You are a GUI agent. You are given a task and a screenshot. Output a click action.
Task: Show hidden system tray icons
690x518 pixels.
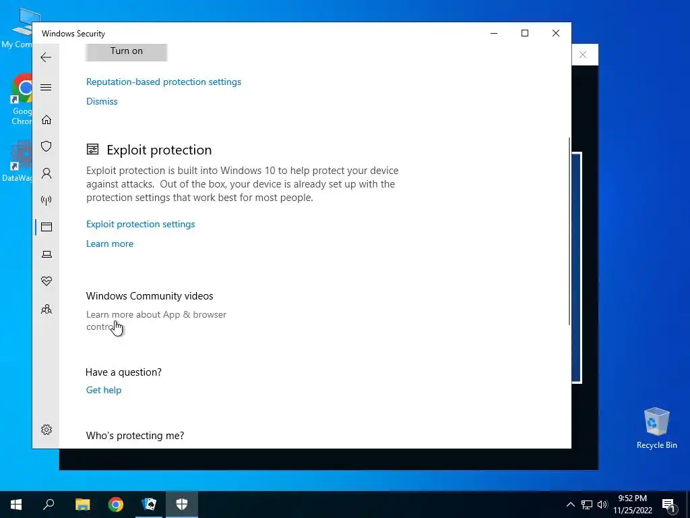(x=570, y=505)
